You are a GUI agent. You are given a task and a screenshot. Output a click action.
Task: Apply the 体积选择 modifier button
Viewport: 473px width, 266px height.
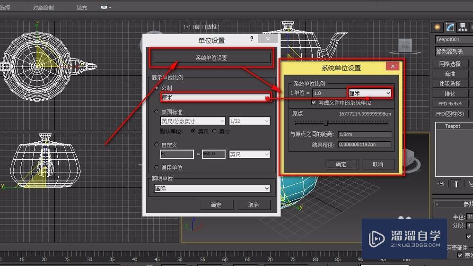tap(450, 84)
